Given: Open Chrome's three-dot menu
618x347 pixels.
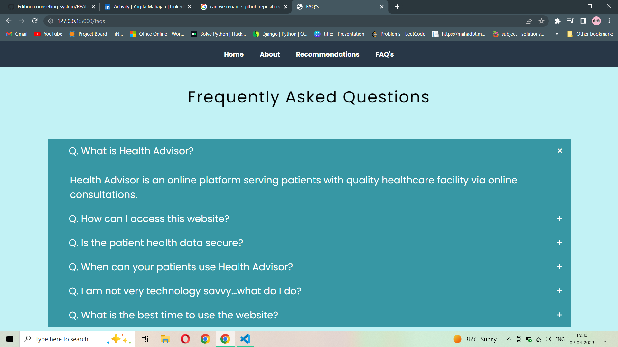Looking at the screenshot, I should pyautogui.click(x=609, y=21).
